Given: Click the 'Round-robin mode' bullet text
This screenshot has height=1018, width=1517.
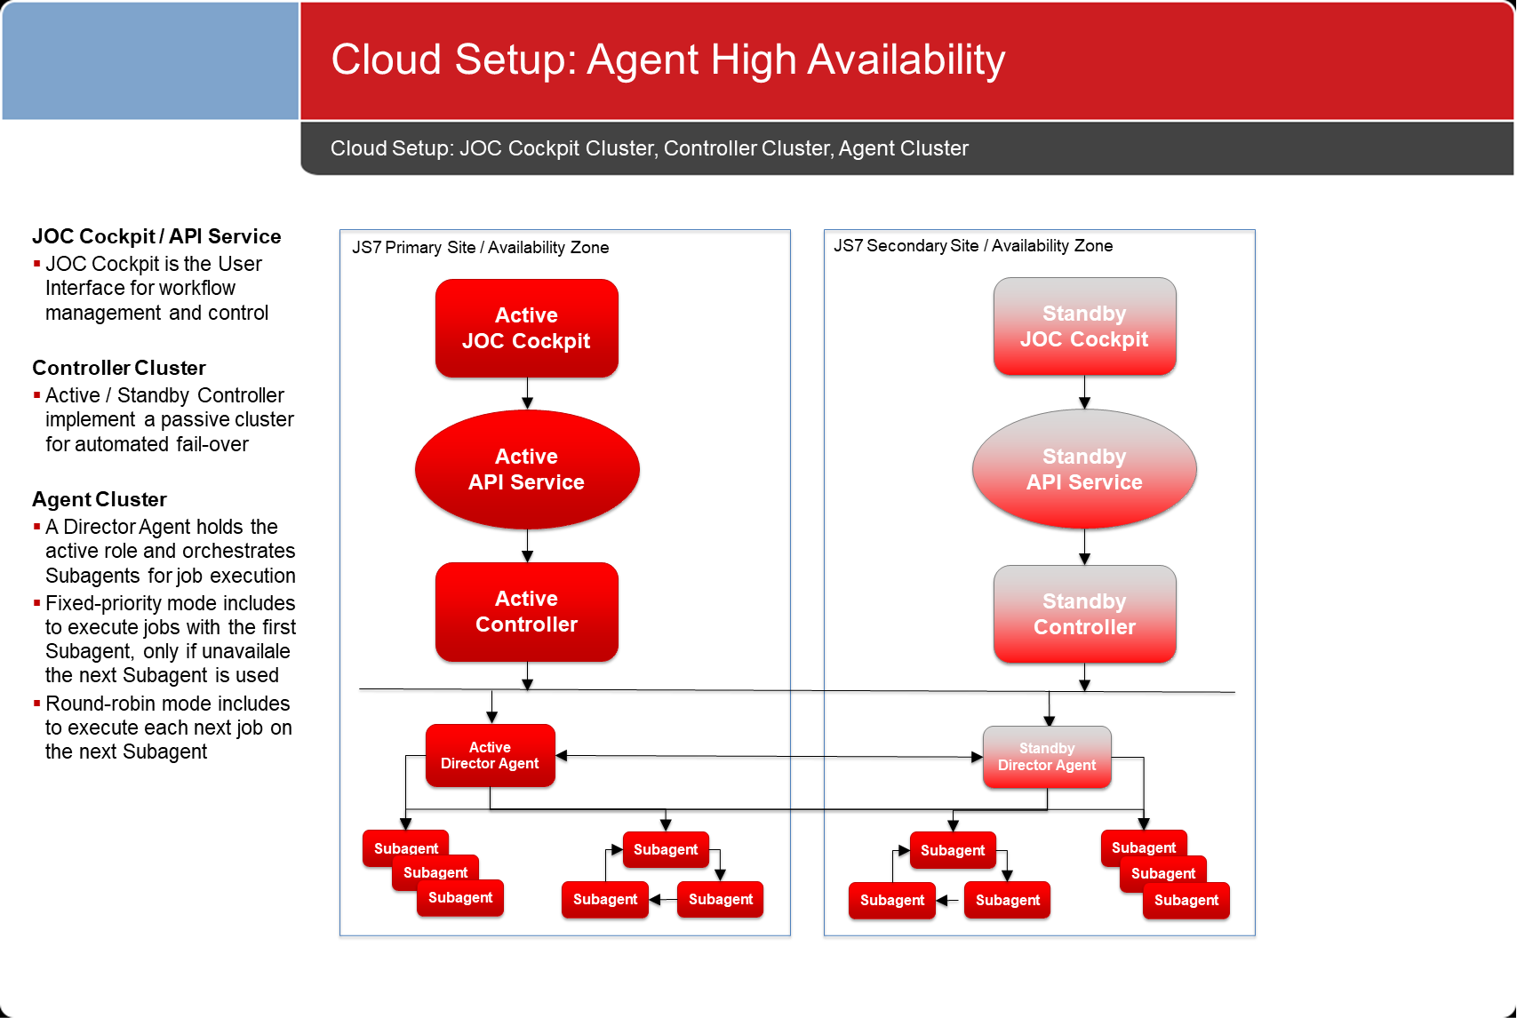Looking at the screenshot, I should click(168, 728).
